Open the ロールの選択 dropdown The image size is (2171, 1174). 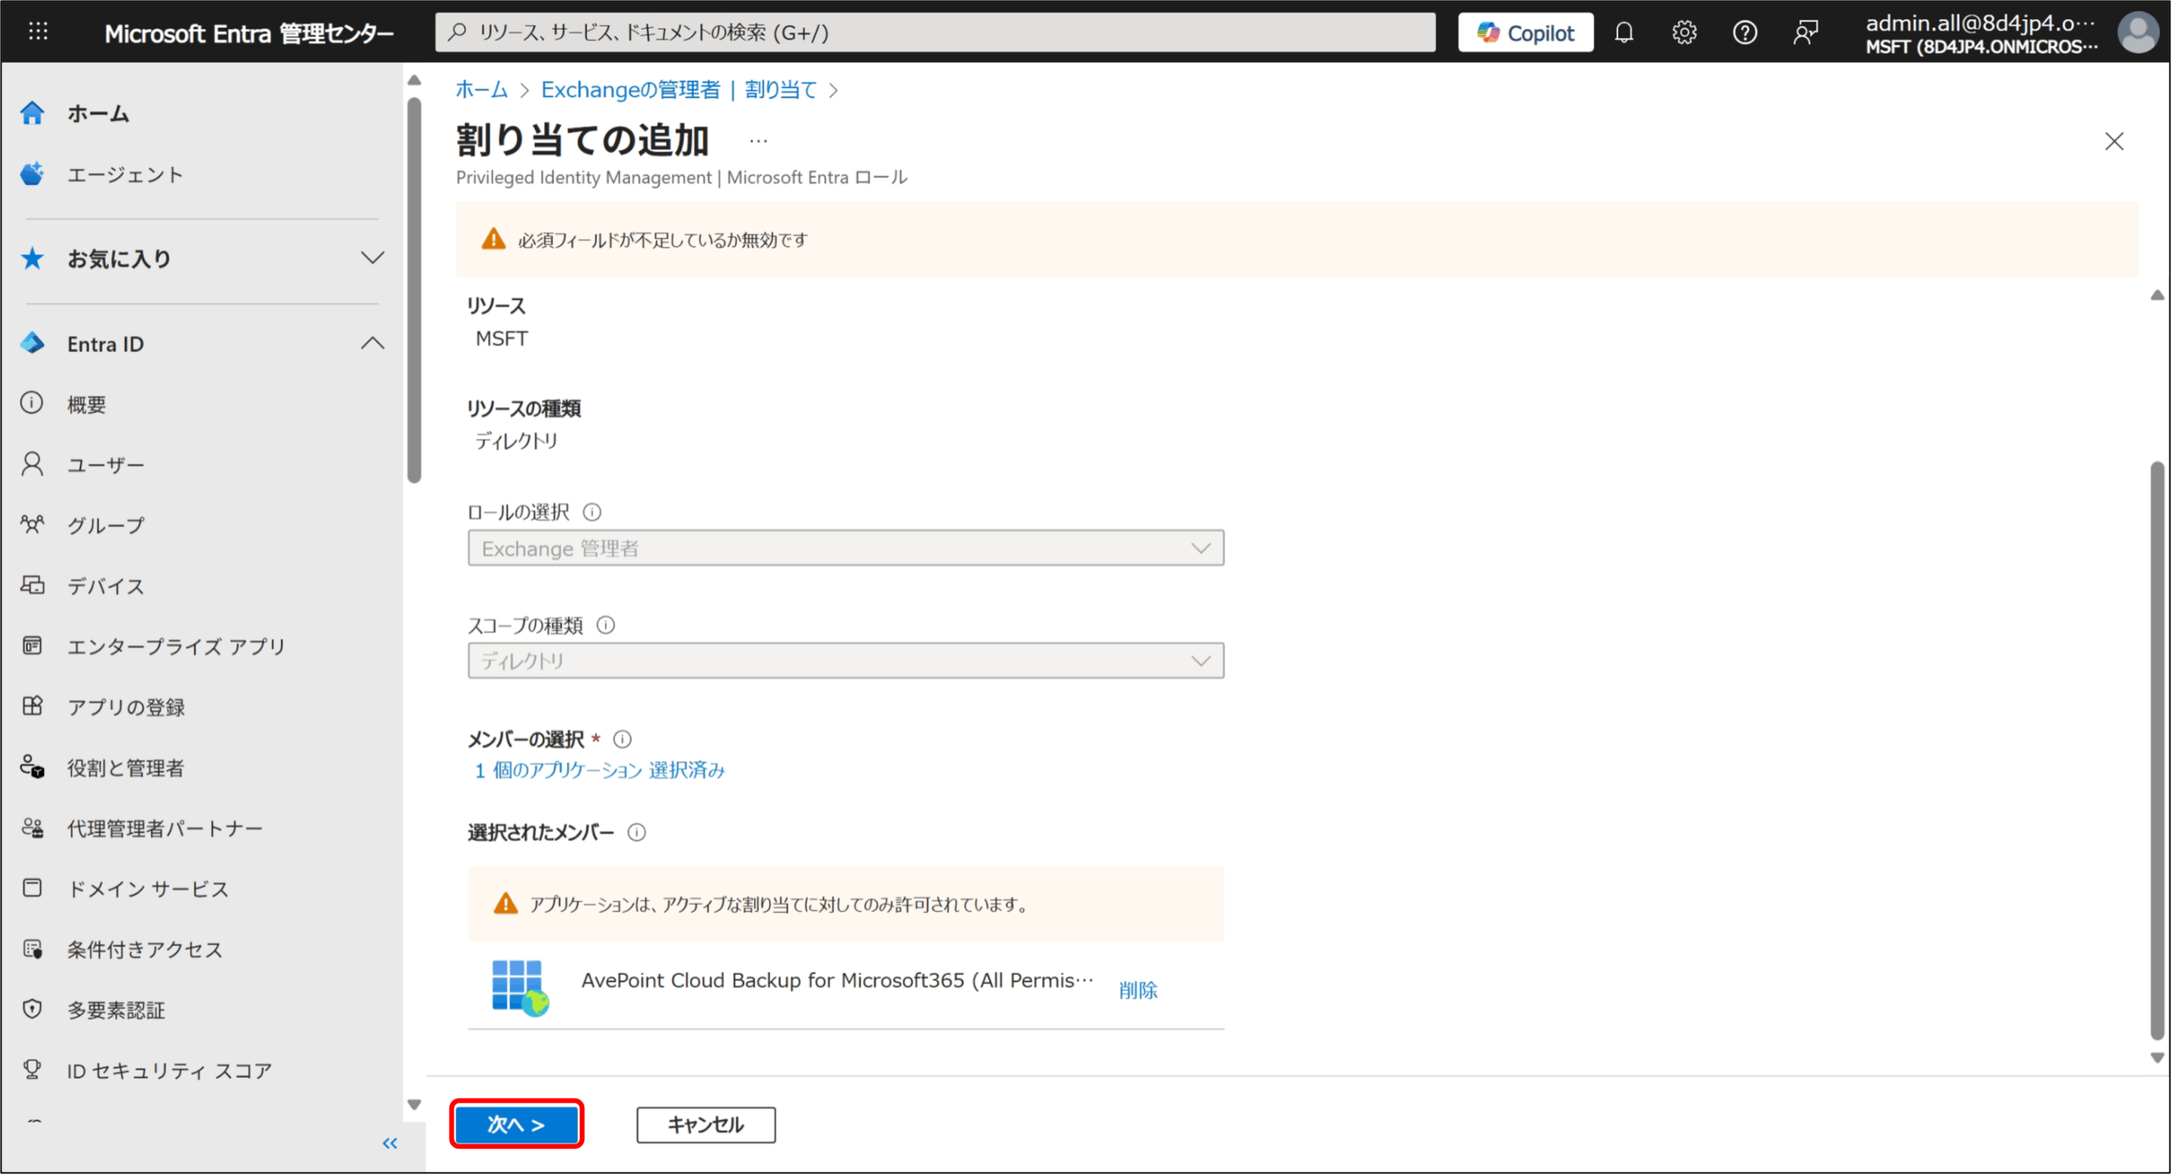click(845, 548)
